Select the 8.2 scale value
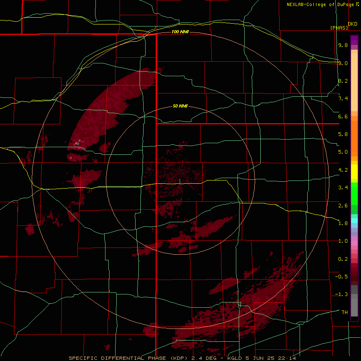This screenshot has width=361, height=361. click(343, 81)
